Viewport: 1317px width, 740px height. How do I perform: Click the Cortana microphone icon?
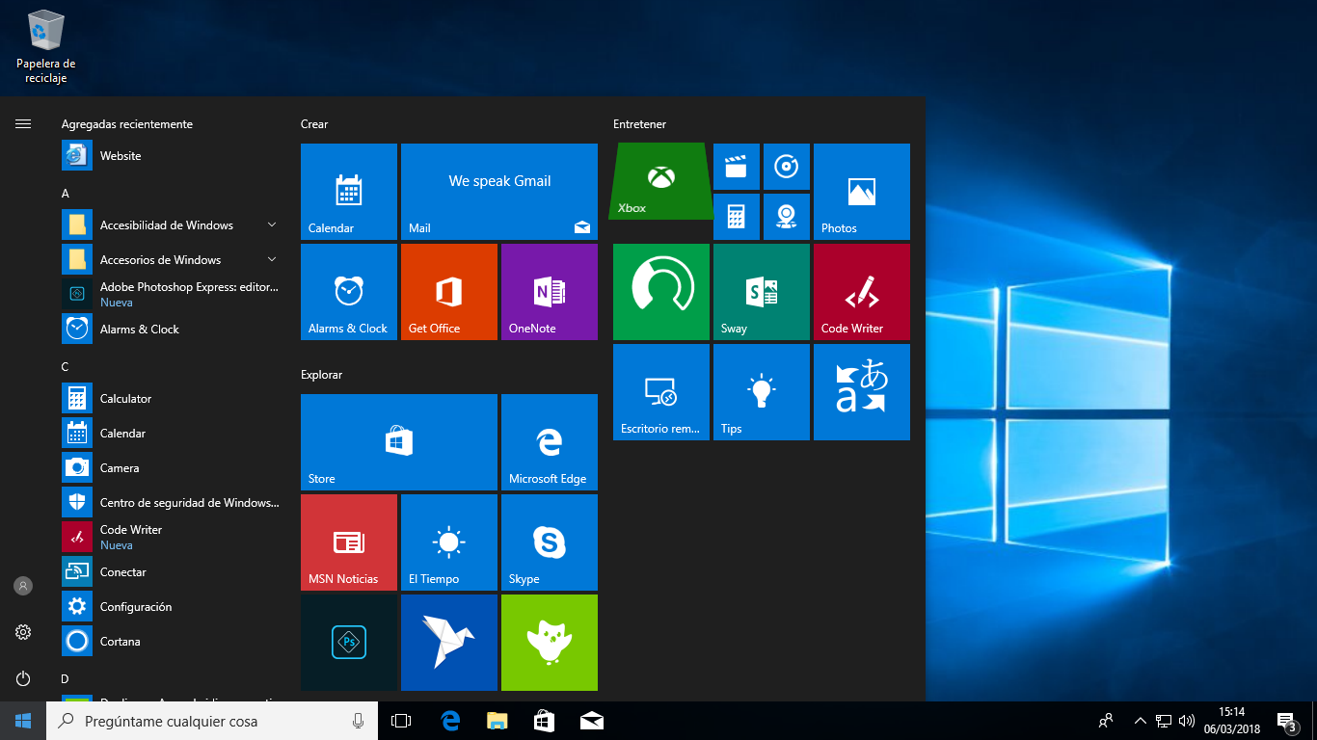coord(358,721)
